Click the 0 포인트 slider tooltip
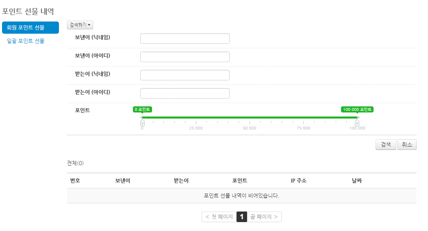The width and height of the screenshot is (428, 231). pyautogui.click(x=142, y=109)
